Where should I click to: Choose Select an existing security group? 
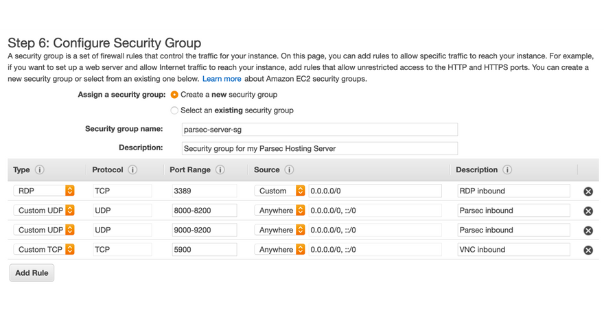(x=174, y=110)
